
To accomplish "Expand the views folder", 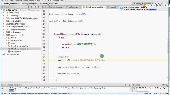I will click(x=6, y=43).
